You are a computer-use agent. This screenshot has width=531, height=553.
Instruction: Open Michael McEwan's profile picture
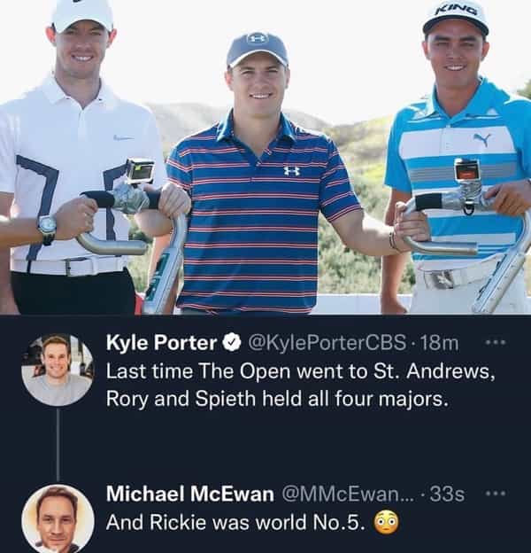coord(57,519)
